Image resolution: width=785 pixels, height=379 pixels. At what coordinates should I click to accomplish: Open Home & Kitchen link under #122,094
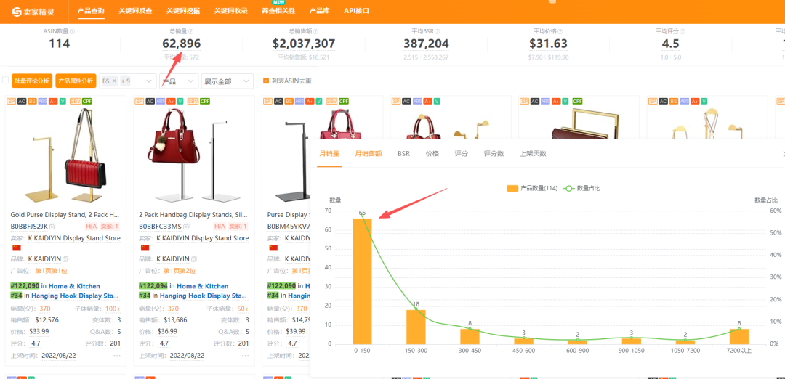[202, 286]
